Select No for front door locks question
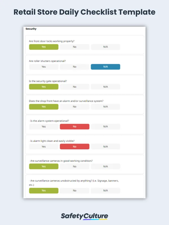The height and width of the screenshot is (225, 169). [x=74, y=47]
